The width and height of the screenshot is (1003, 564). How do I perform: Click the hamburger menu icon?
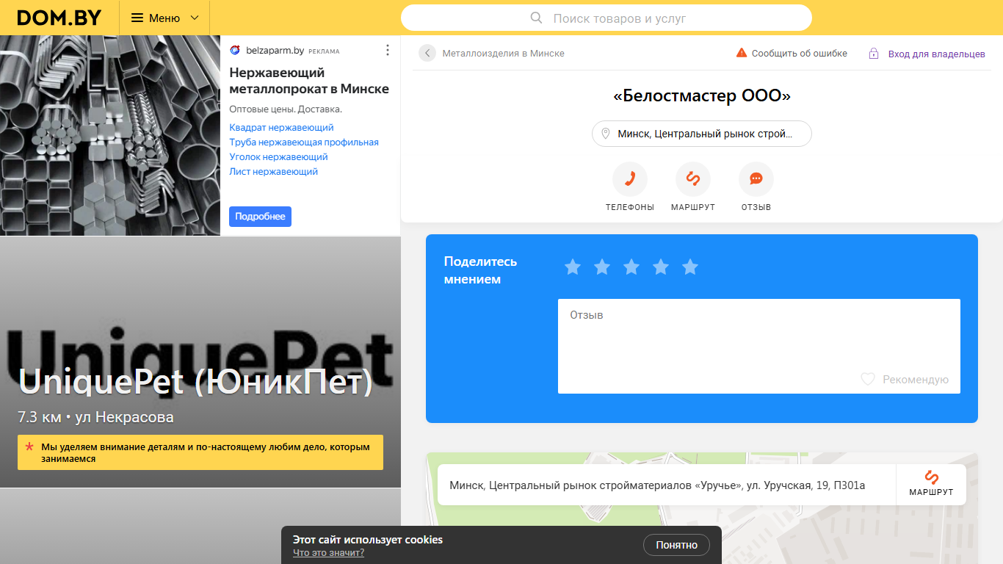[137, 18]
